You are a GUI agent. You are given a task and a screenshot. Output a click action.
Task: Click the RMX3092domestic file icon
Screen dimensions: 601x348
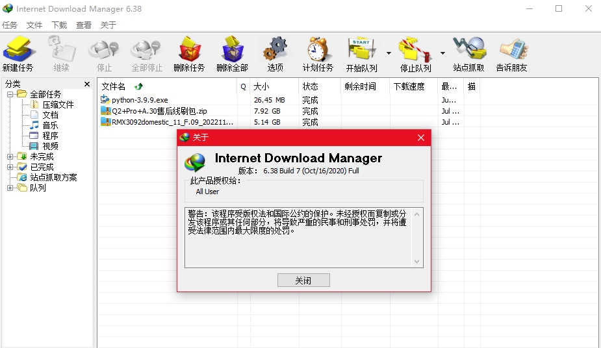(105, 122)
